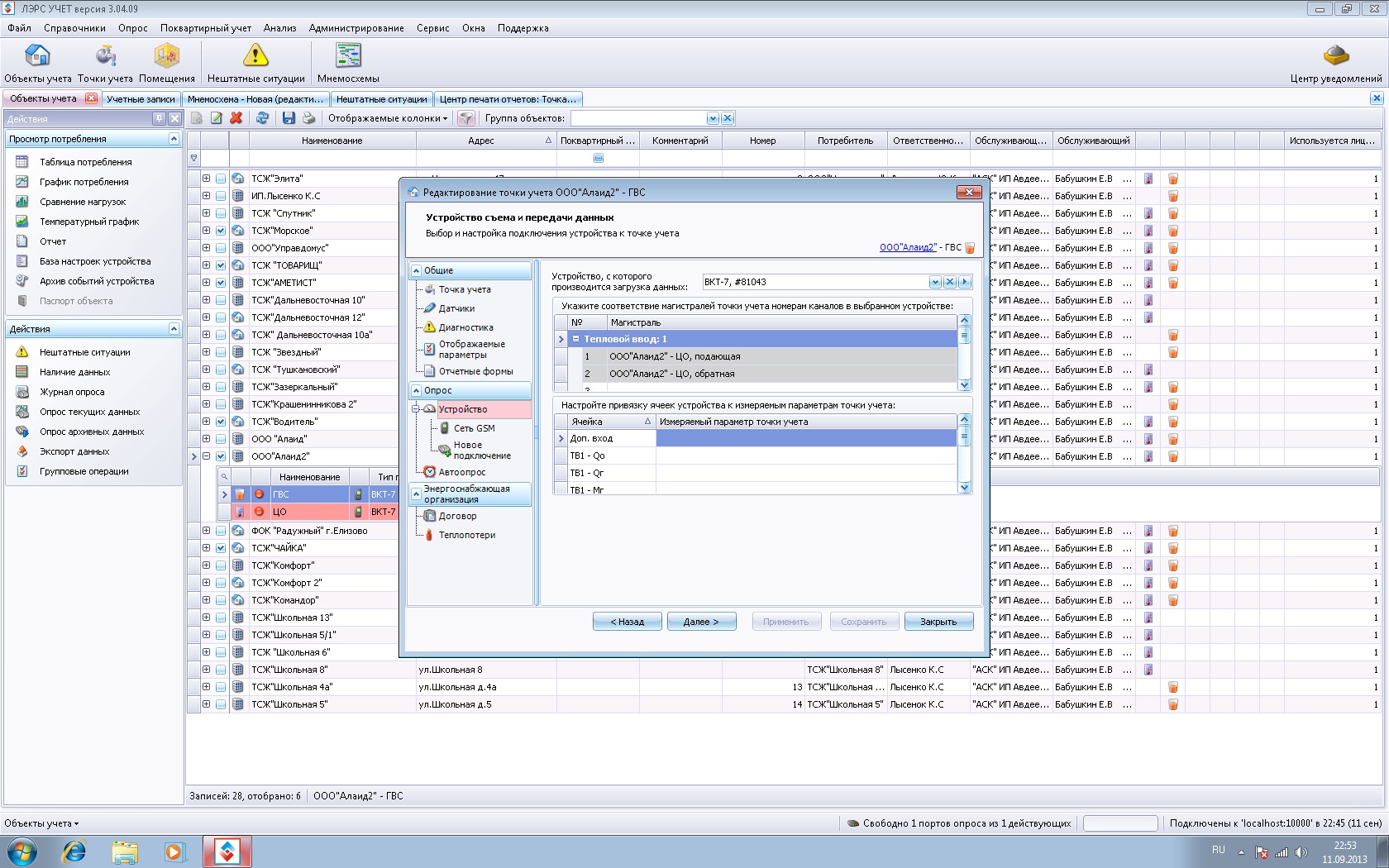Select Автоопрос in dialog tree

[461, 472]
